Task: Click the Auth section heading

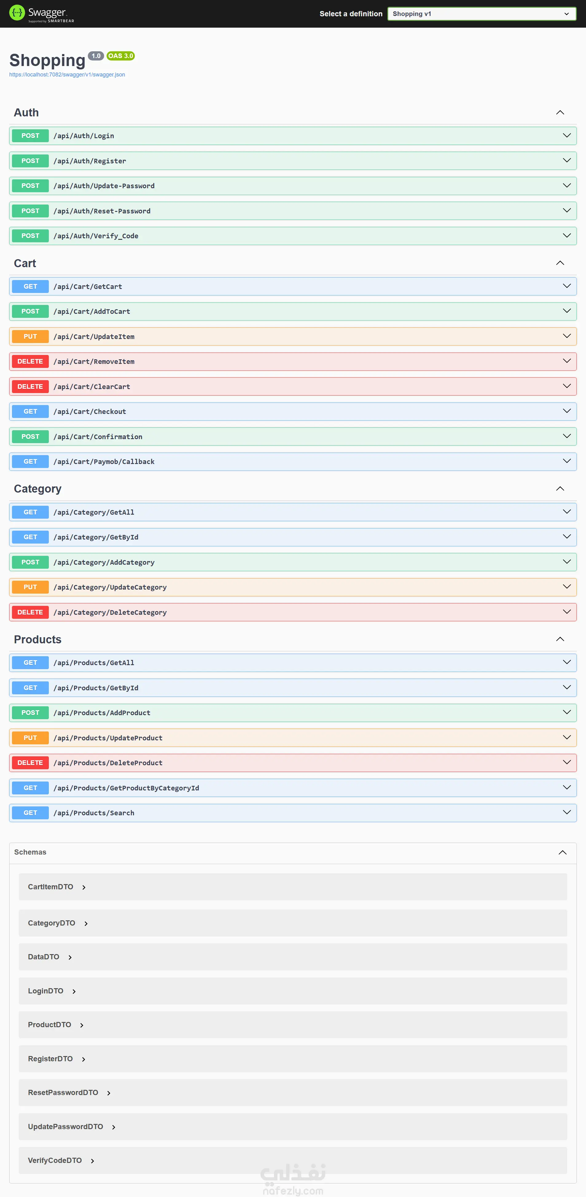Action: (26, 112)
